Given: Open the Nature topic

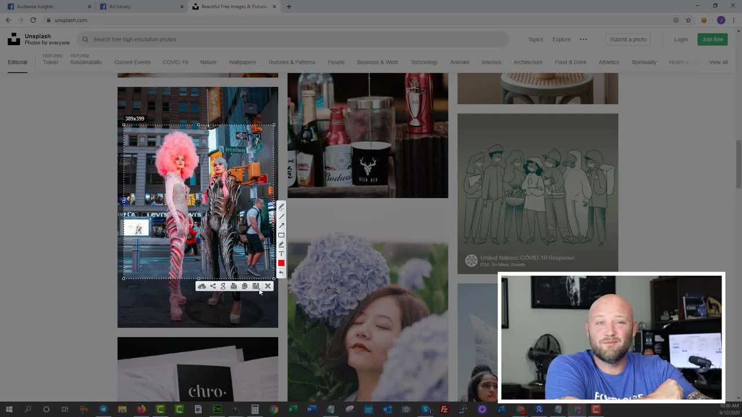Looking at the screenshot, I should pyautogui.click(x=208, y=62).
